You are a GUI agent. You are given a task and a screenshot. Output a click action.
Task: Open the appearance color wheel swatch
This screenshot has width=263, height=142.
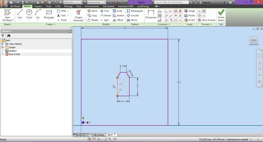[85, 2]
